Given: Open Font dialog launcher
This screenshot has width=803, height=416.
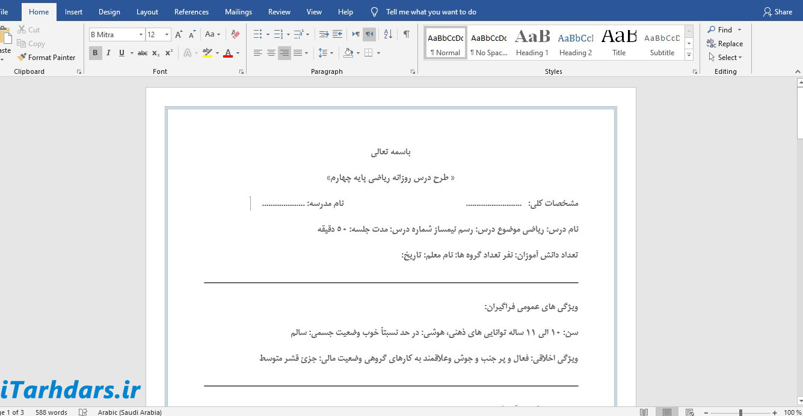Looking at the screenshot, I should [x=242, y=71].
